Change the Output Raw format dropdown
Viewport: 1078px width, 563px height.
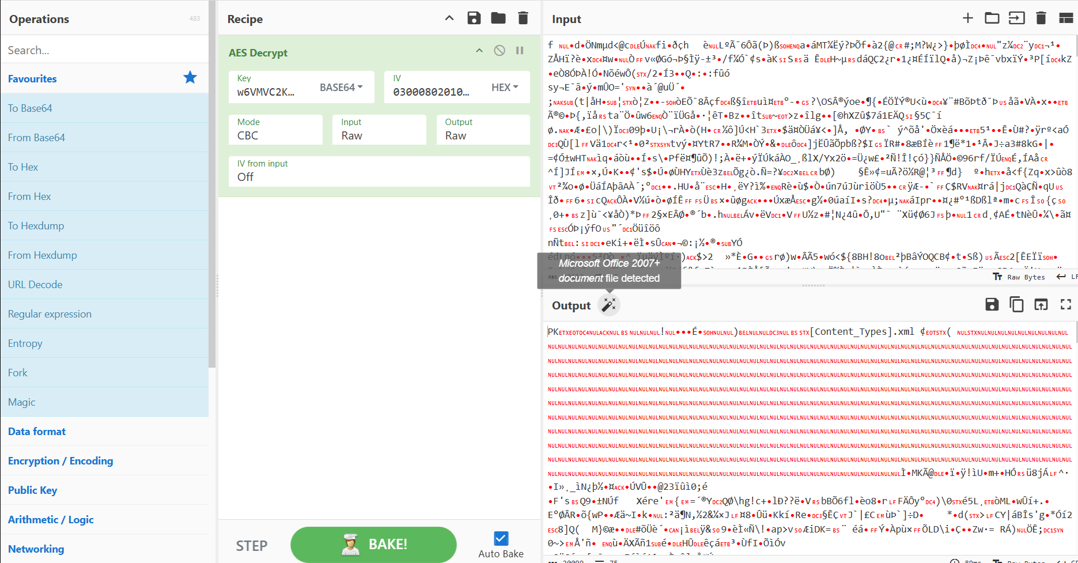click(x=483, y=130)
